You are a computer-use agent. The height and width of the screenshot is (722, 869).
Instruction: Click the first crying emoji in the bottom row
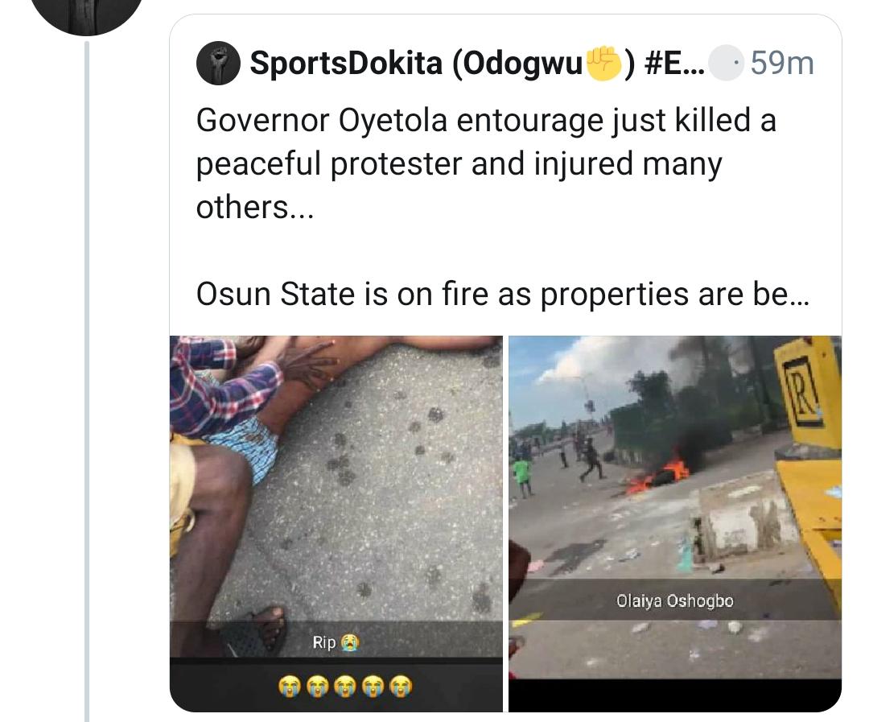point(289,686)
